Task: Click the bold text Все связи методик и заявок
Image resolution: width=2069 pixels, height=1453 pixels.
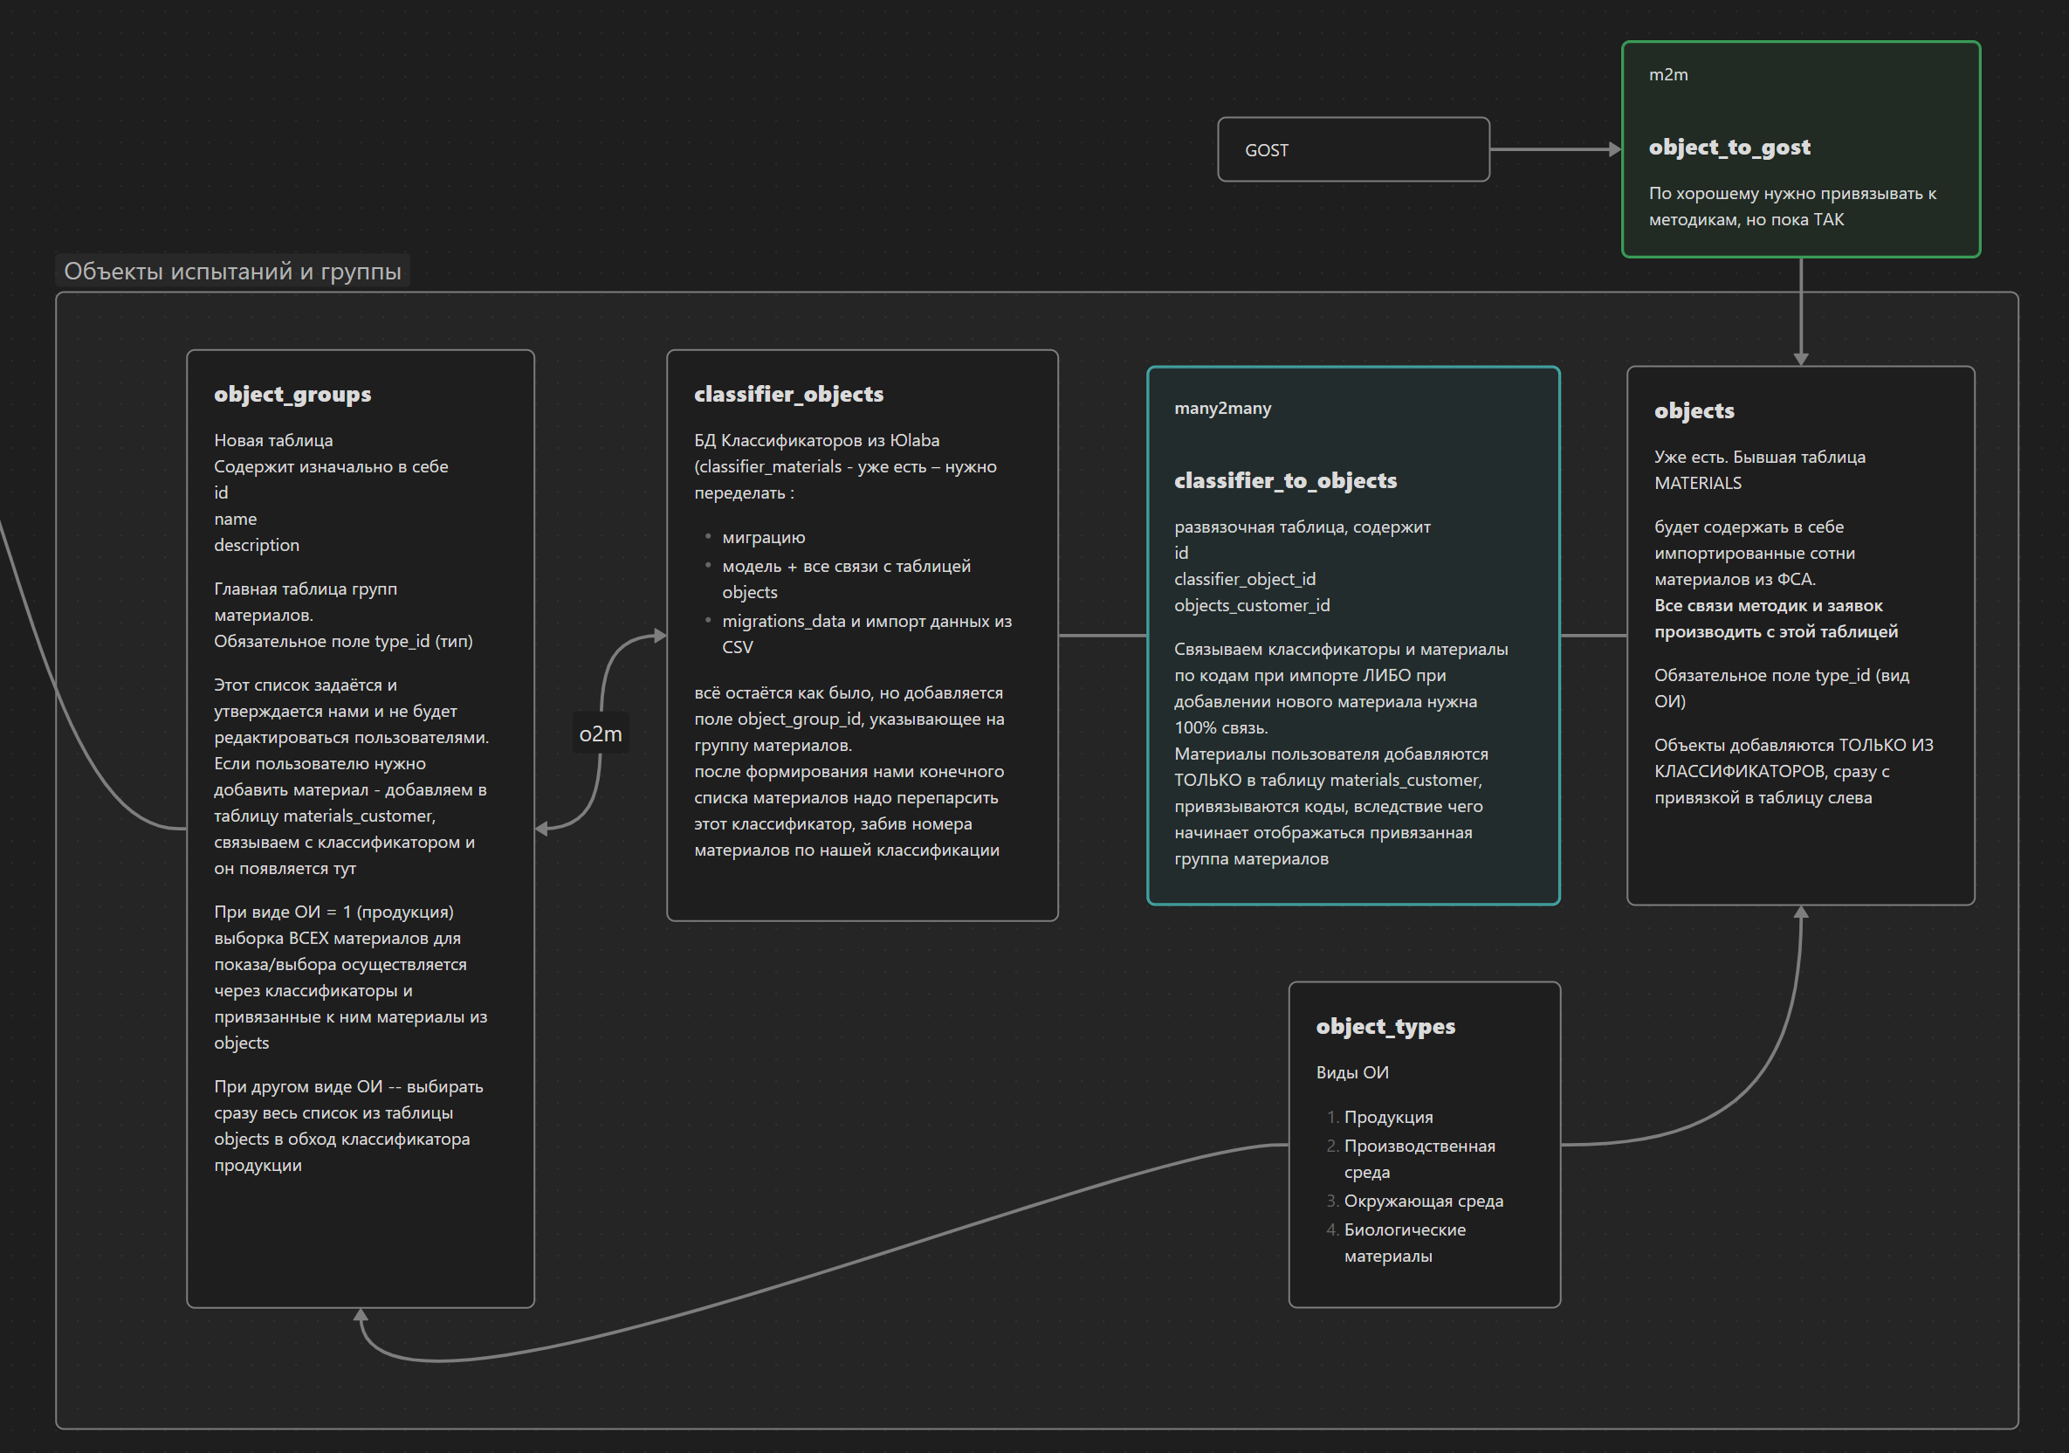Action: [x=1767, y=606]
